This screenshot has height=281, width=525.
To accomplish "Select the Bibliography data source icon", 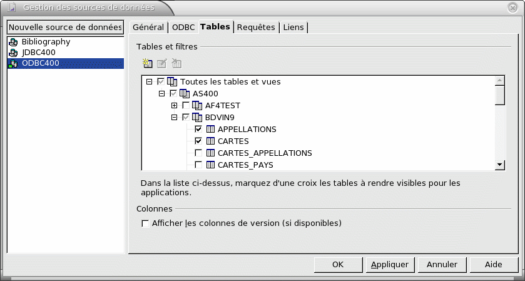I will [13, 42].
